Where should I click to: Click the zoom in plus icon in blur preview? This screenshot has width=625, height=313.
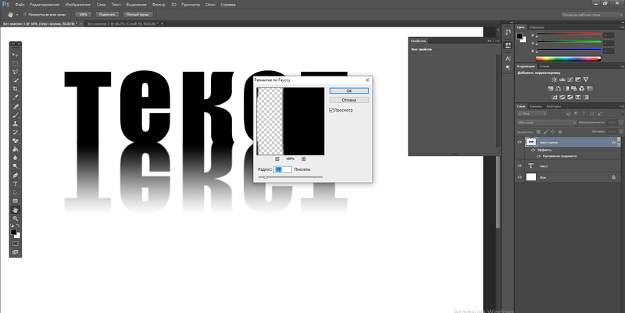coord(303,158)
